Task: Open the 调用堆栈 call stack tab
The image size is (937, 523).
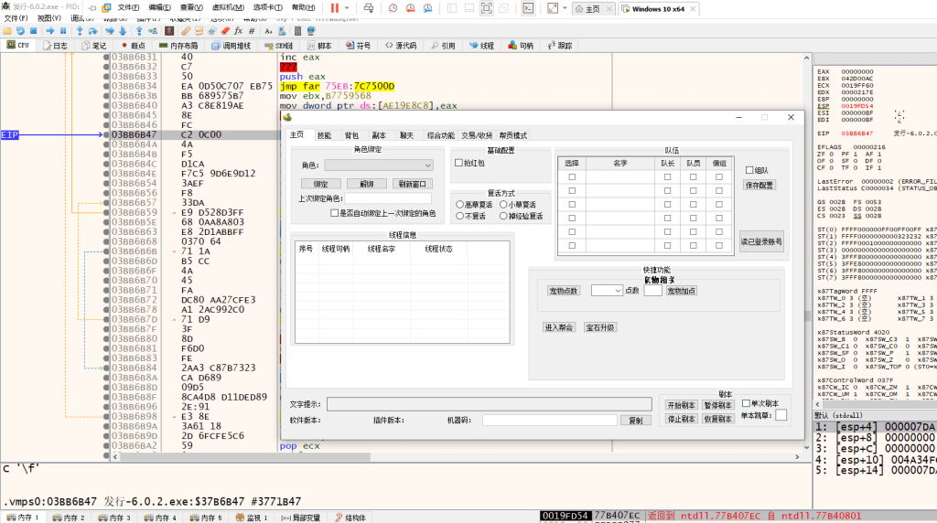Action: [x=230, y=45]
